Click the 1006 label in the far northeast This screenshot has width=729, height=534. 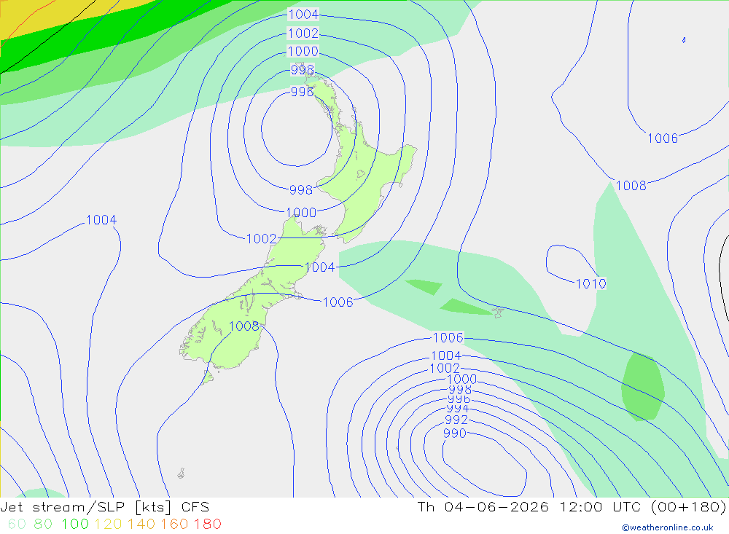pos(663,138)
